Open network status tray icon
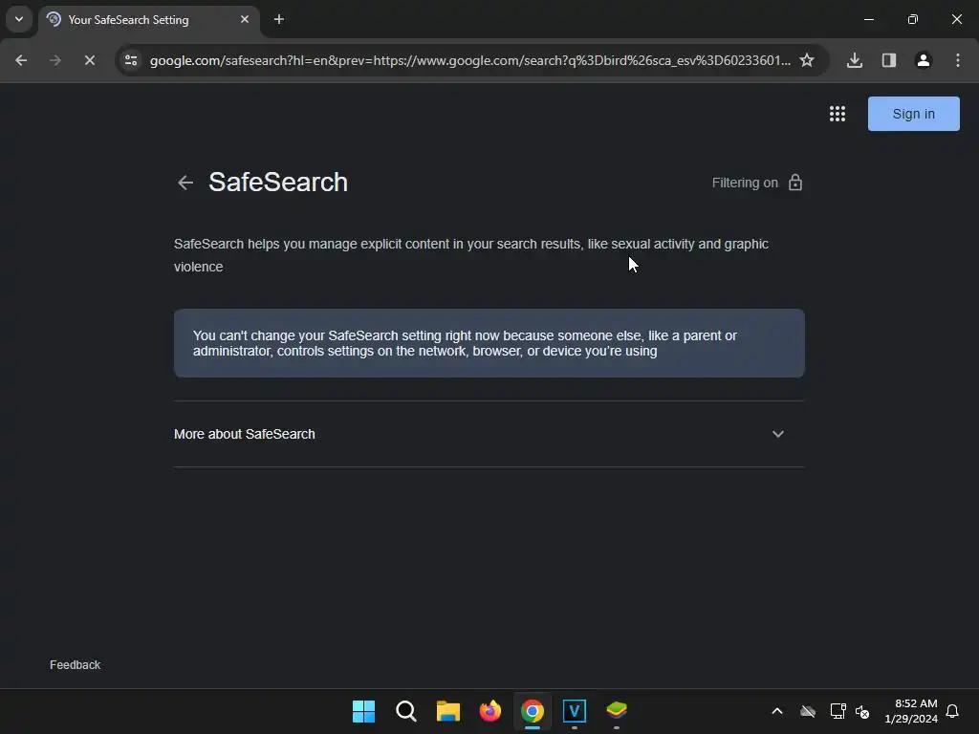The image size is (979, 734). [838, 711]
